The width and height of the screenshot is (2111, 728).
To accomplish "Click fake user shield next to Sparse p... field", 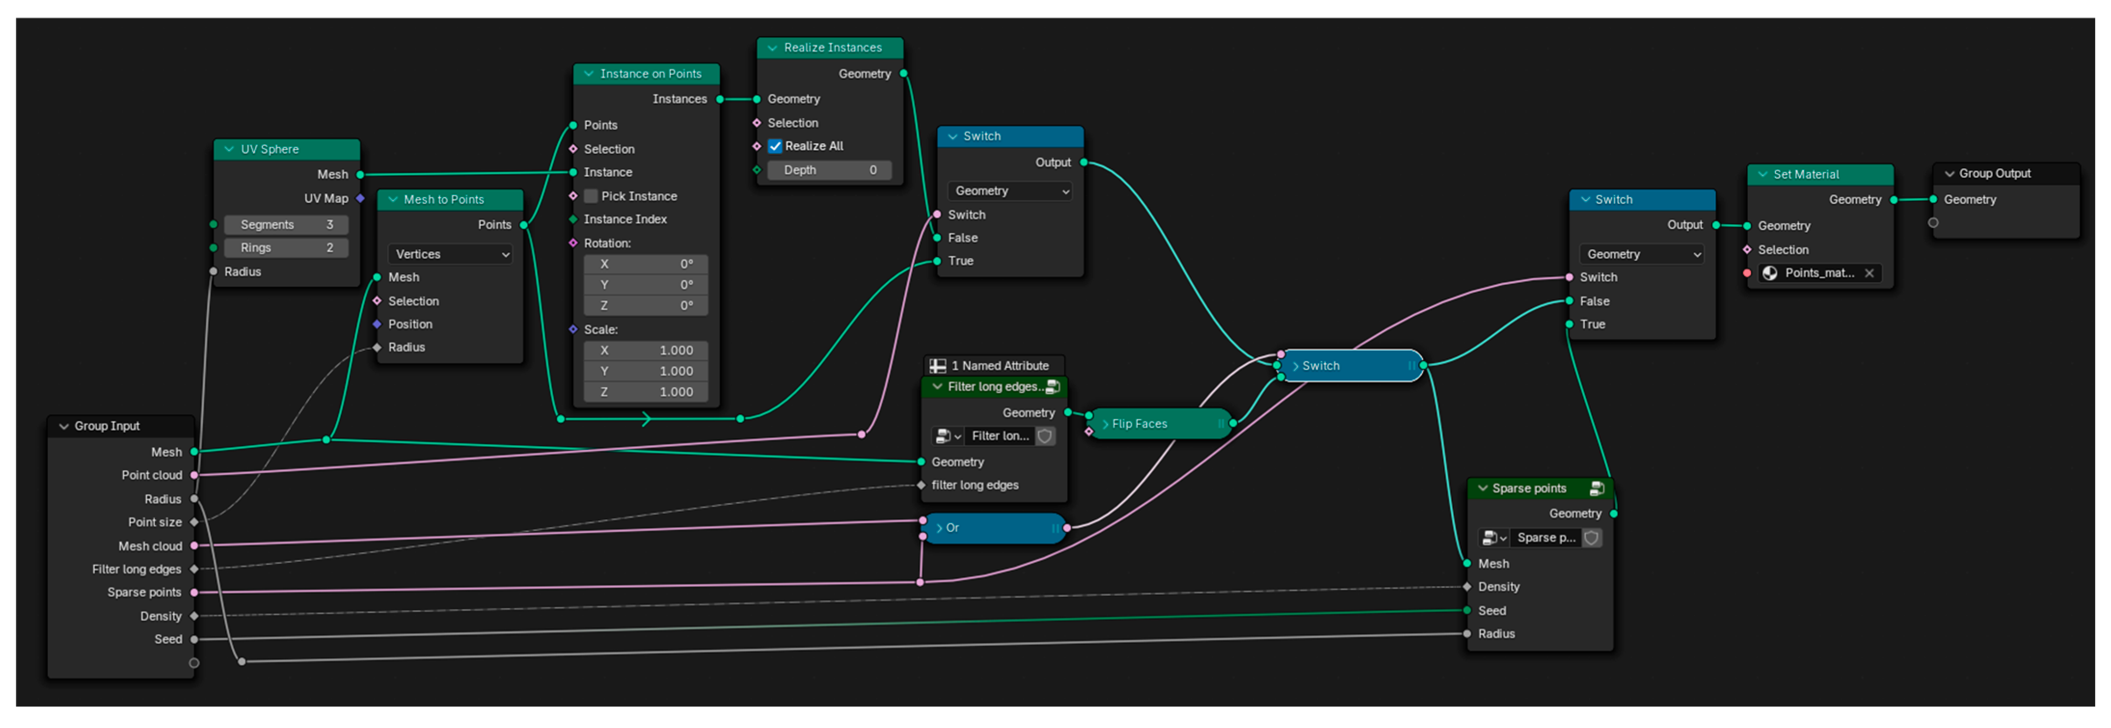I will point(1591,539).
